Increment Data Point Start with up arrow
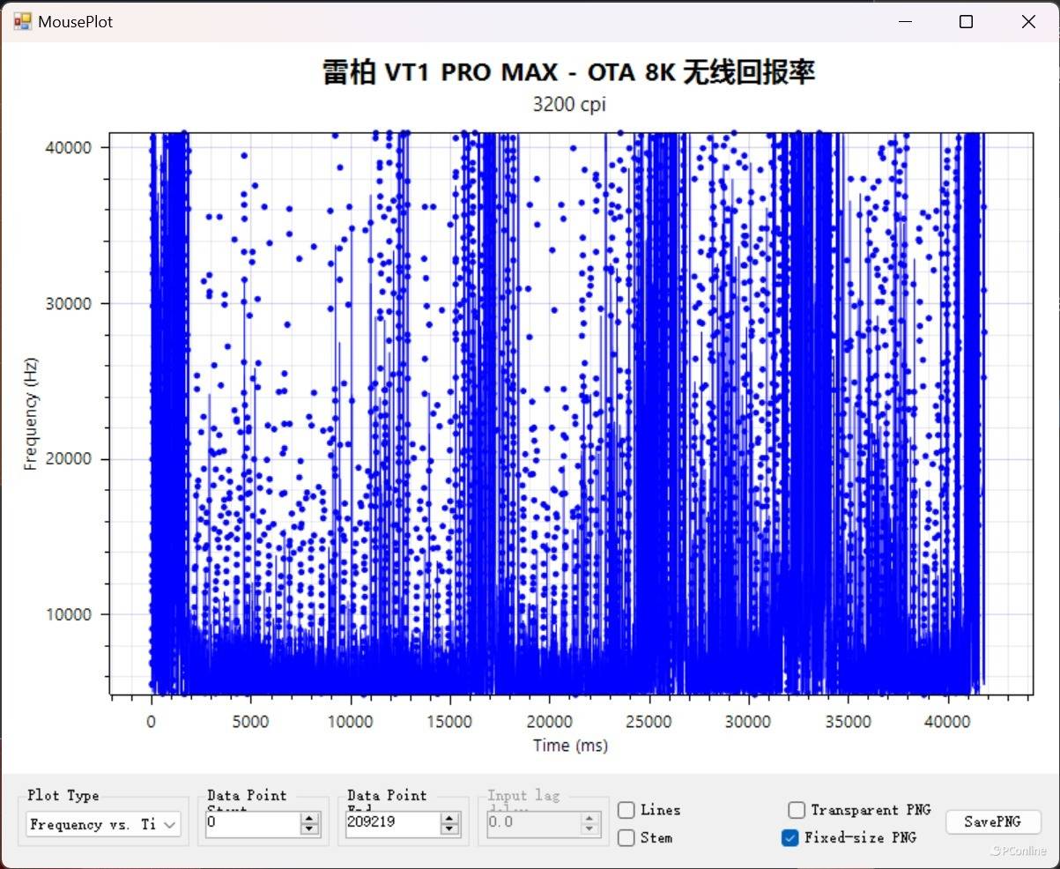 click(x=309, y=819)
